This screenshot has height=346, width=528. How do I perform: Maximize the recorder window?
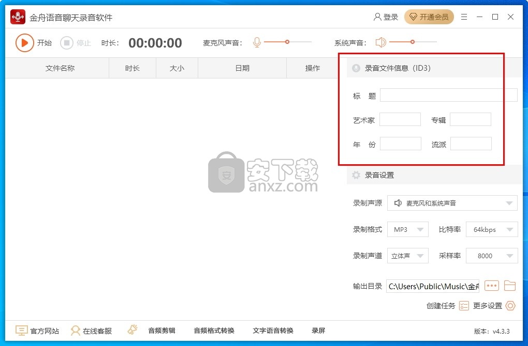(495, 17)
